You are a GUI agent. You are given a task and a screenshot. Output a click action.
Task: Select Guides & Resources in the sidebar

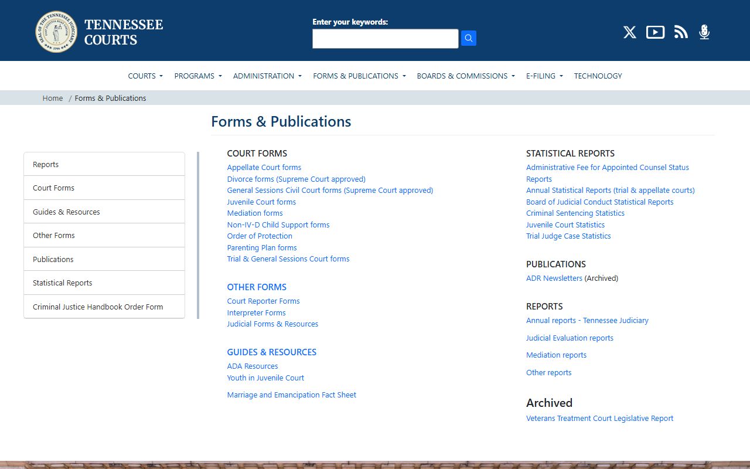point(104,212)
